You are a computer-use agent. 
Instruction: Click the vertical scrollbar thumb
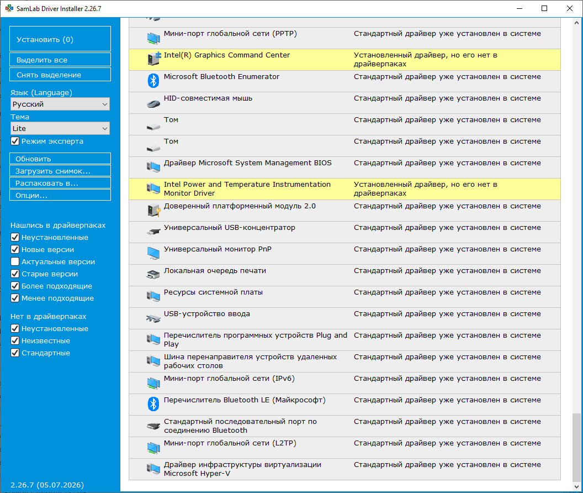coord(576,448)
